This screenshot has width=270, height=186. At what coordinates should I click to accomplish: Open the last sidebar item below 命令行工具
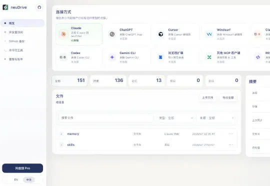click(22, 59)
